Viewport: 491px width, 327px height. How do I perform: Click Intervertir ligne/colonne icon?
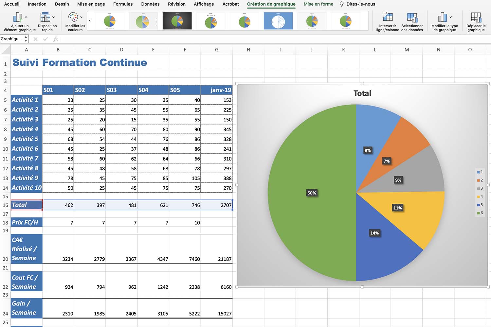(388, 18)
